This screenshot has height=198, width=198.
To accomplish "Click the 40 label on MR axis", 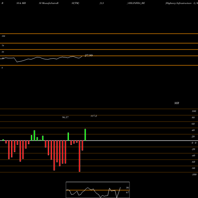I will coord(193,130).
